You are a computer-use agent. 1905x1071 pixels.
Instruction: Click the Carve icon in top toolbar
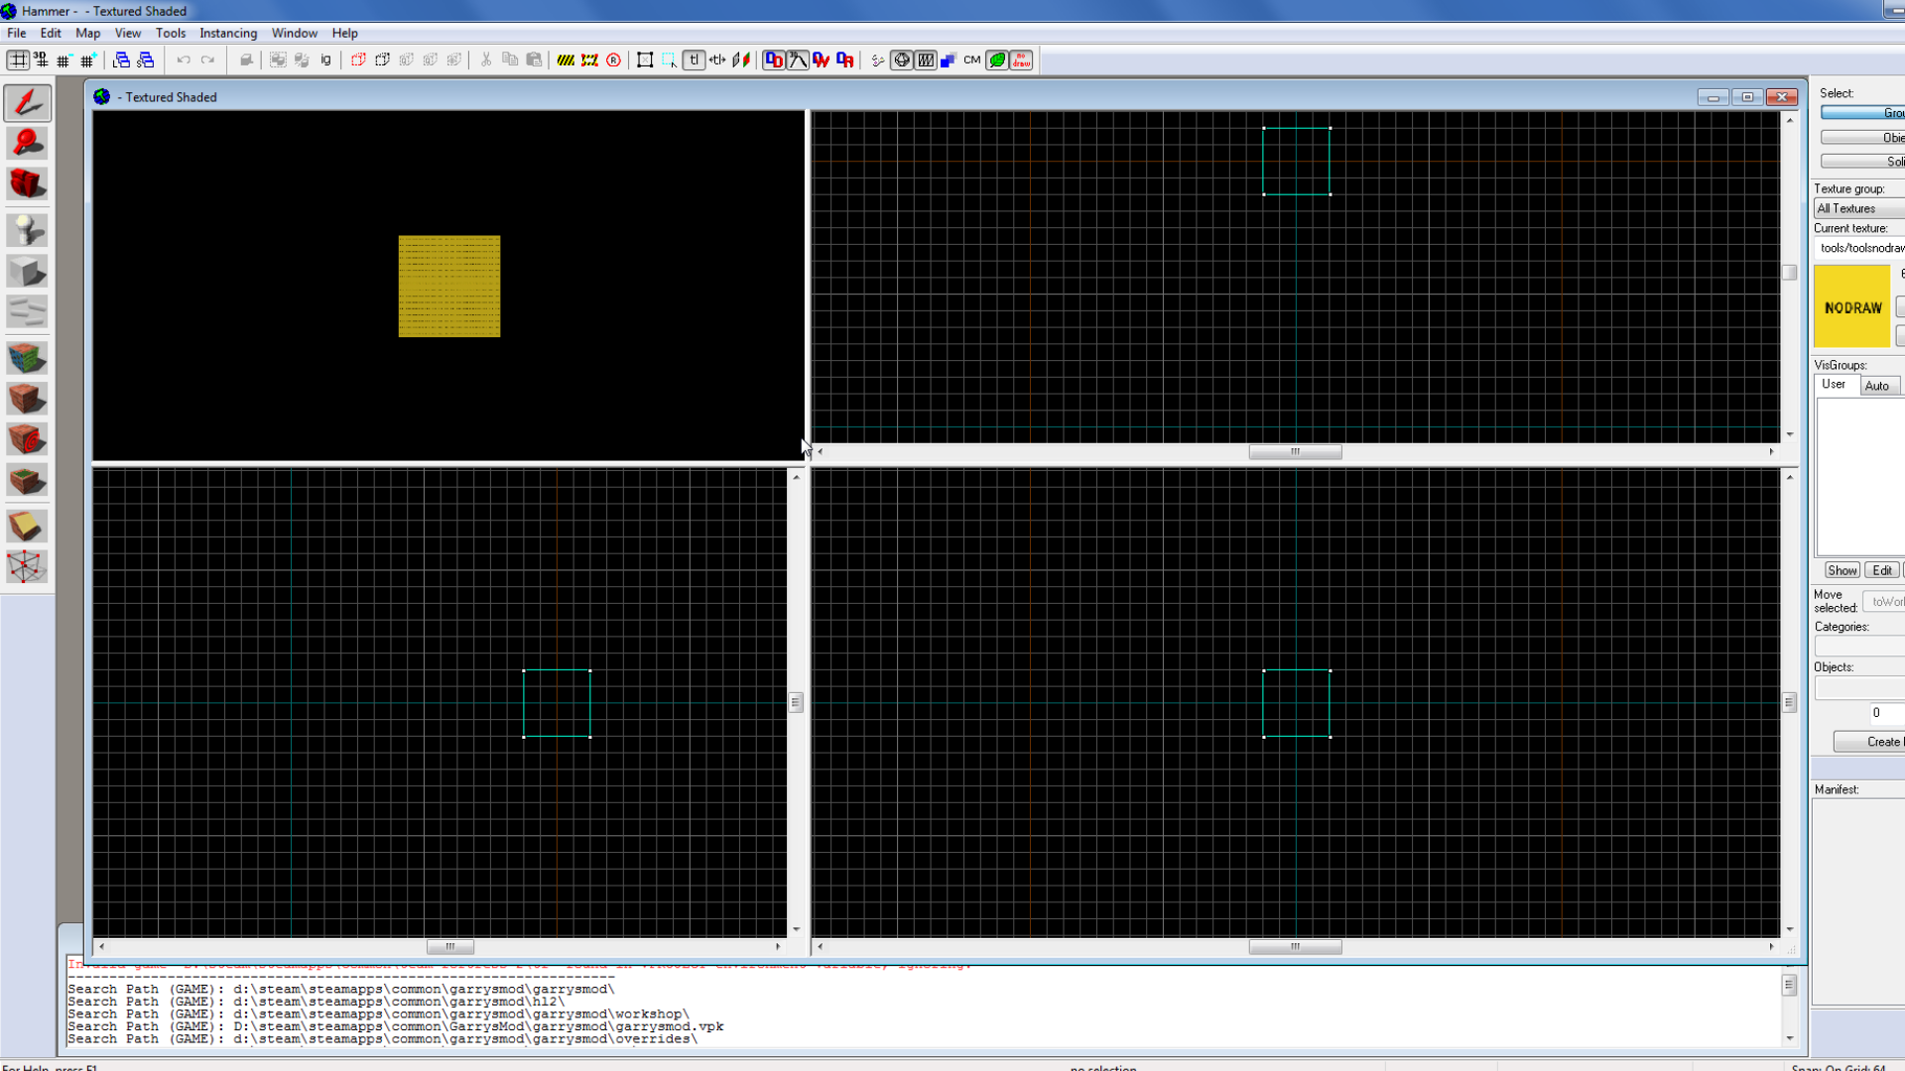[246, 60]
